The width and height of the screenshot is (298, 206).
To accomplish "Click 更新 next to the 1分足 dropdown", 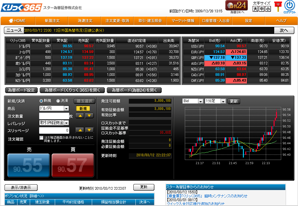I will [x=234, y=101].
